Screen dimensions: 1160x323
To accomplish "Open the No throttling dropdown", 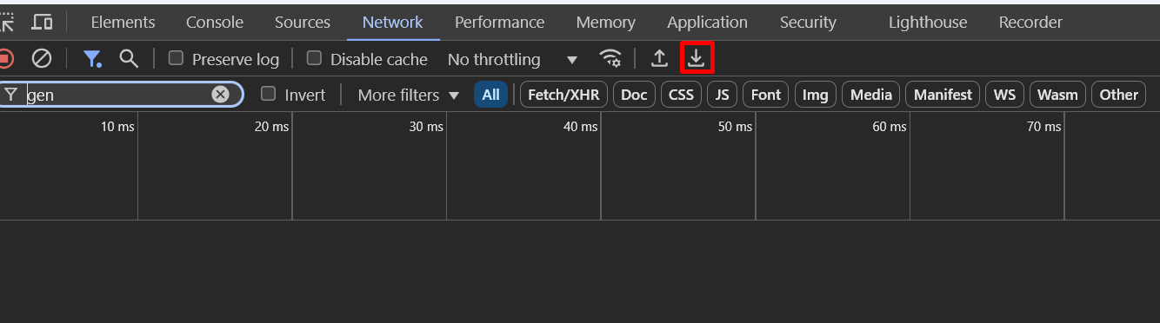I will click(512, 59).
